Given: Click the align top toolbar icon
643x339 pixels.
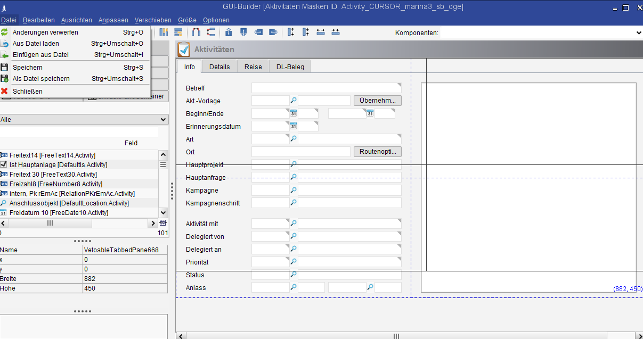Looking at the screenshot, I should 229,32.
